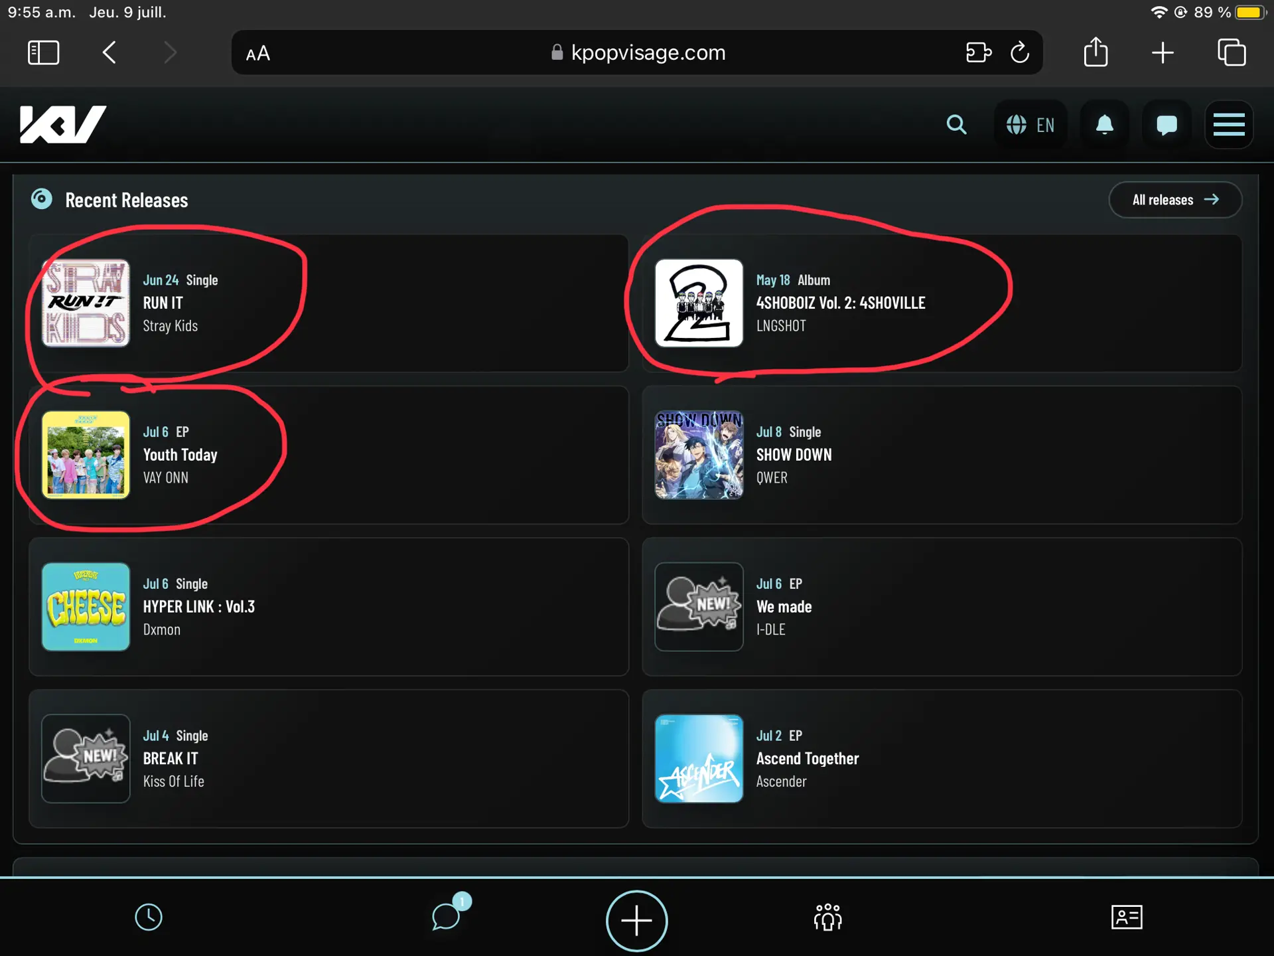Select the Ascender artist name
Screen dimensions: 1274x956
(781, 782)
